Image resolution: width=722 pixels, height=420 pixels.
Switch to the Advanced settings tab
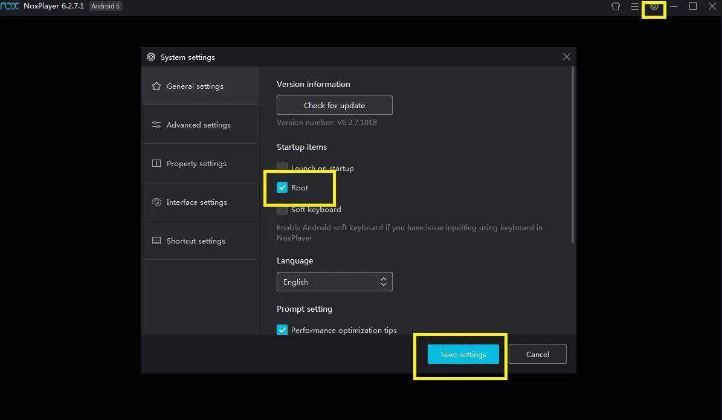tap(199, 125)
